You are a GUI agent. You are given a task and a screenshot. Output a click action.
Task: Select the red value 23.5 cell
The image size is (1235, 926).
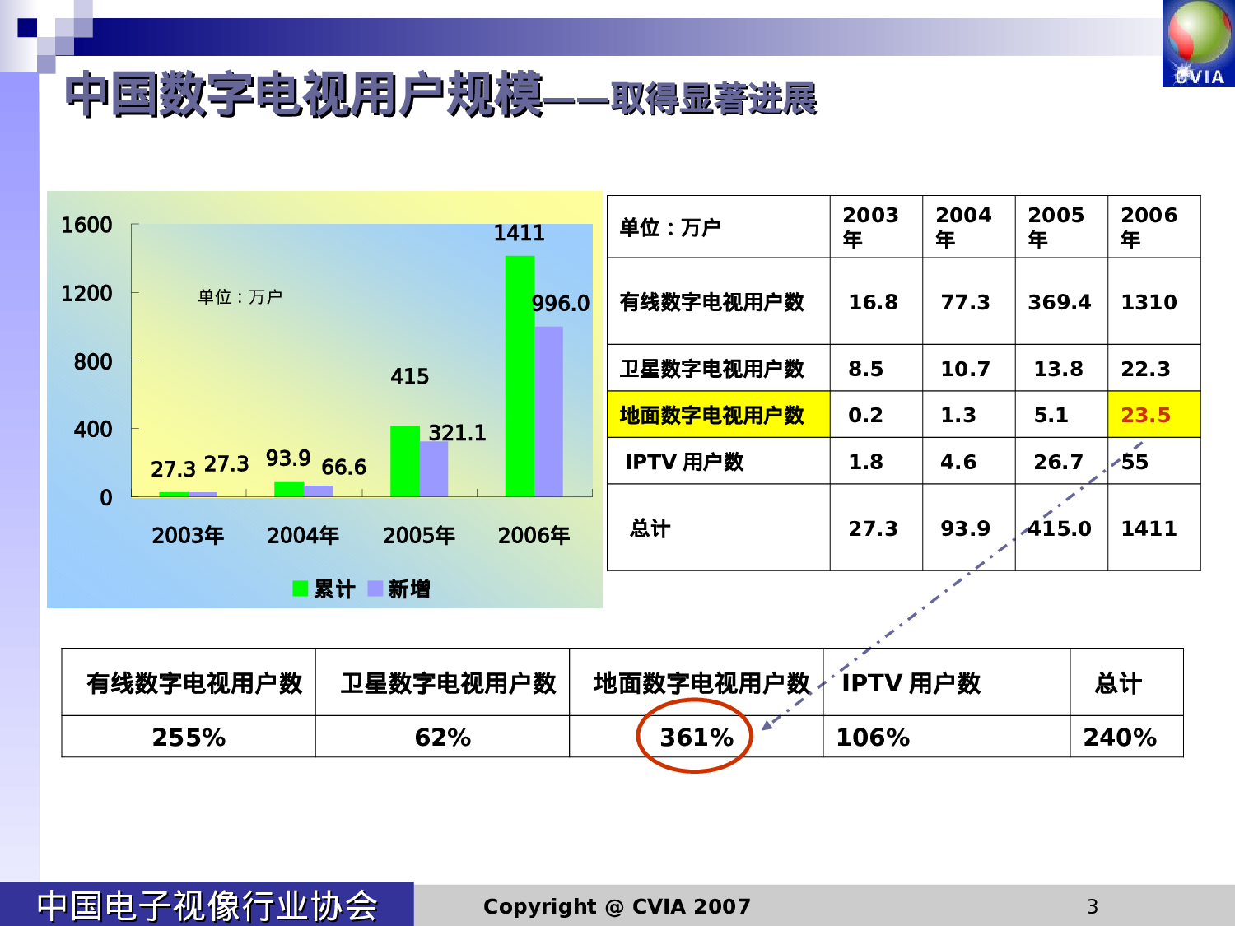click(1152, 414)
